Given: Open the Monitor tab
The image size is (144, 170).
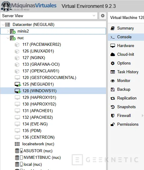Looking at the screenshot, I should [126, 81].
